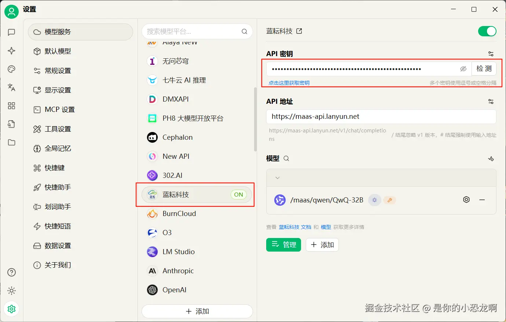
Task: Click the 检测 API key button
Action: pos(484,69)
